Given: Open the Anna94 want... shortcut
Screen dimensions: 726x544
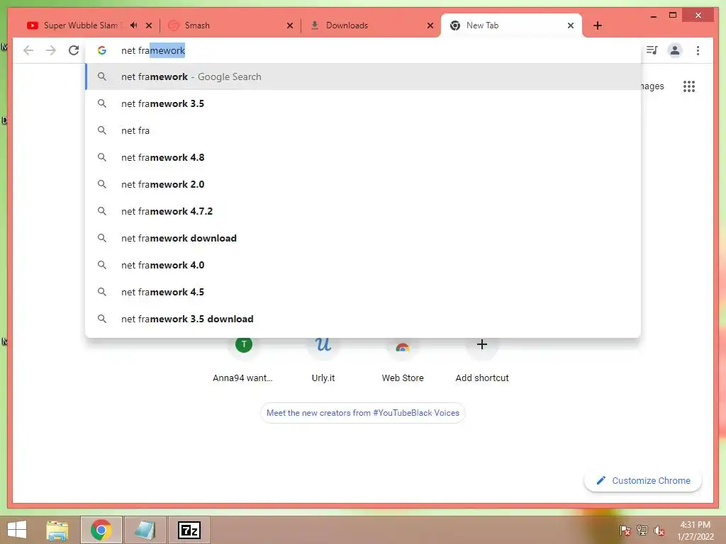Looking at the screenshot, I should (x=244, y=361).
